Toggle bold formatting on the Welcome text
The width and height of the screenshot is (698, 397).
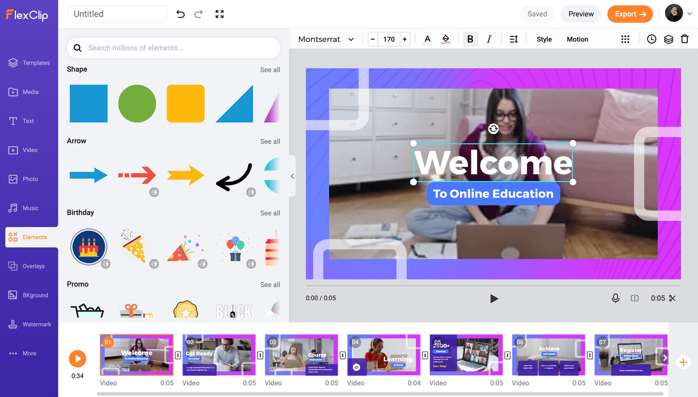(470, 39)
